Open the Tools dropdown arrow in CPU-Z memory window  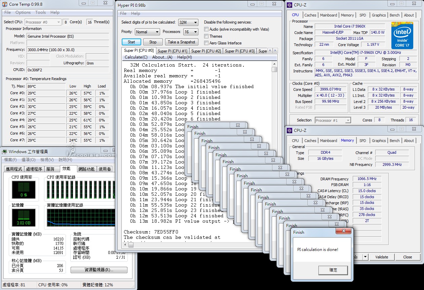click(365, 257)
